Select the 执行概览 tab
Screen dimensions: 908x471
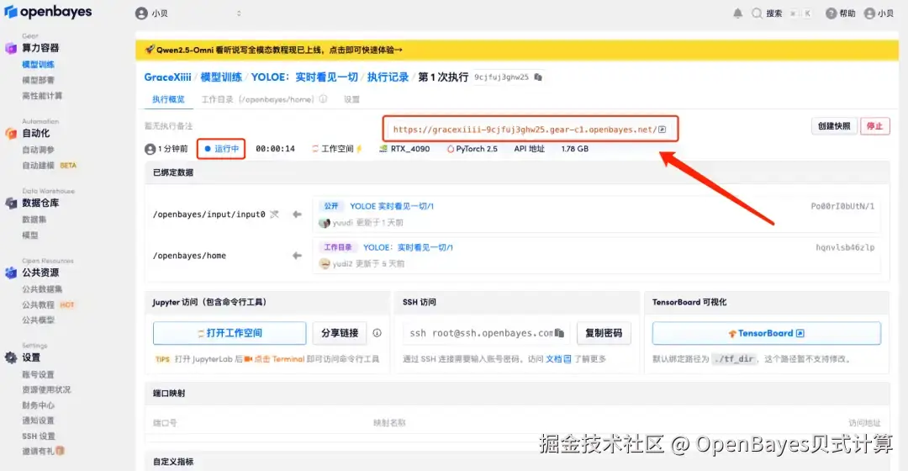(x=168, y=99)
